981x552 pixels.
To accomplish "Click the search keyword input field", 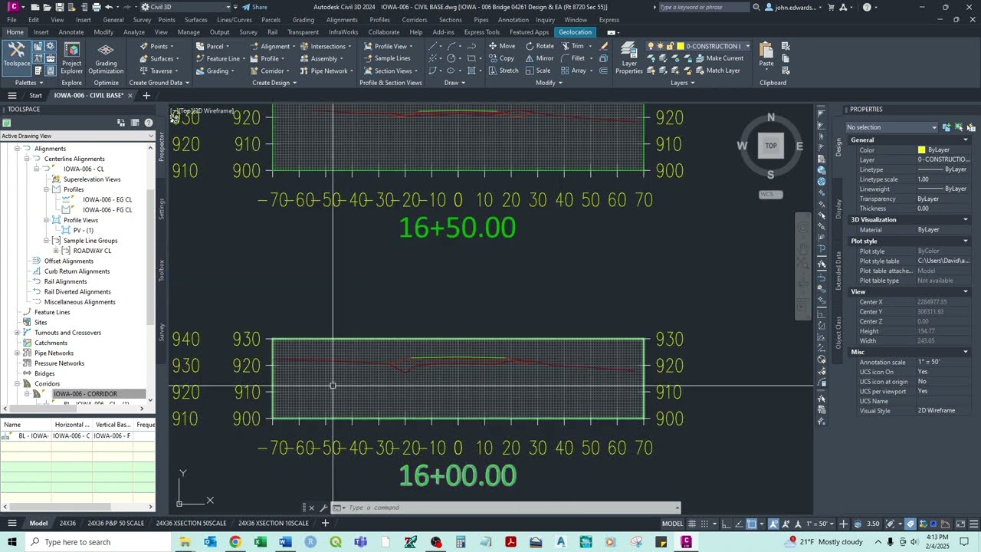I will click(704, 7).
